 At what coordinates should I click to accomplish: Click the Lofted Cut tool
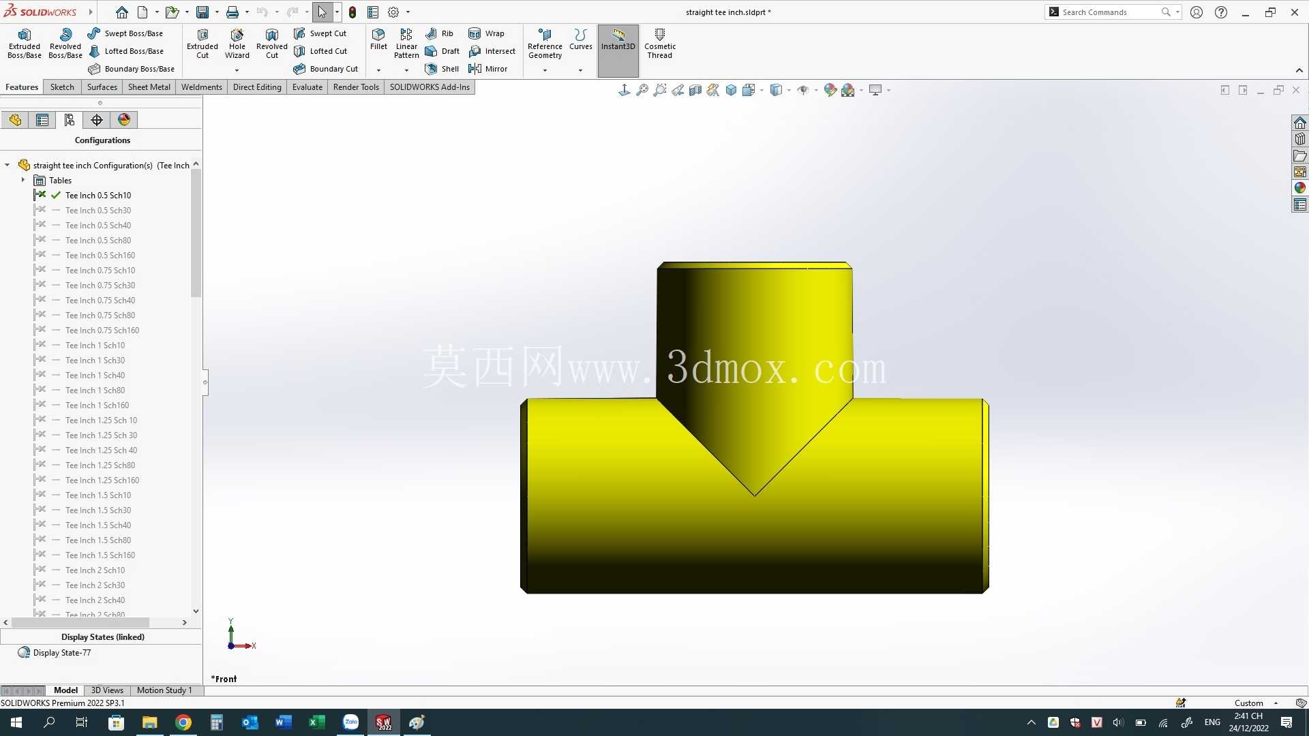tap(320, 51)
